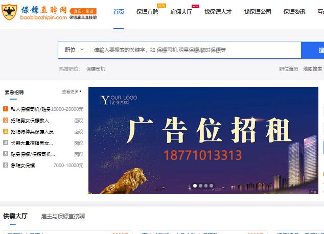The height and width of the screenshot is (234, 324).
Task: Open the 急聘女保镖 job listing
Action: [23, 166]
